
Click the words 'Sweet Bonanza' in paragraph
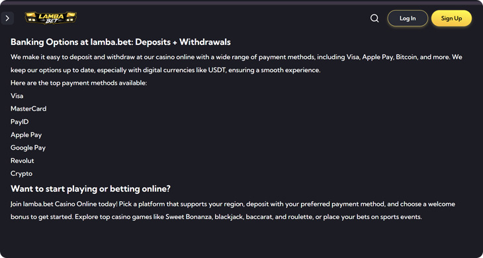coord(189,217)
